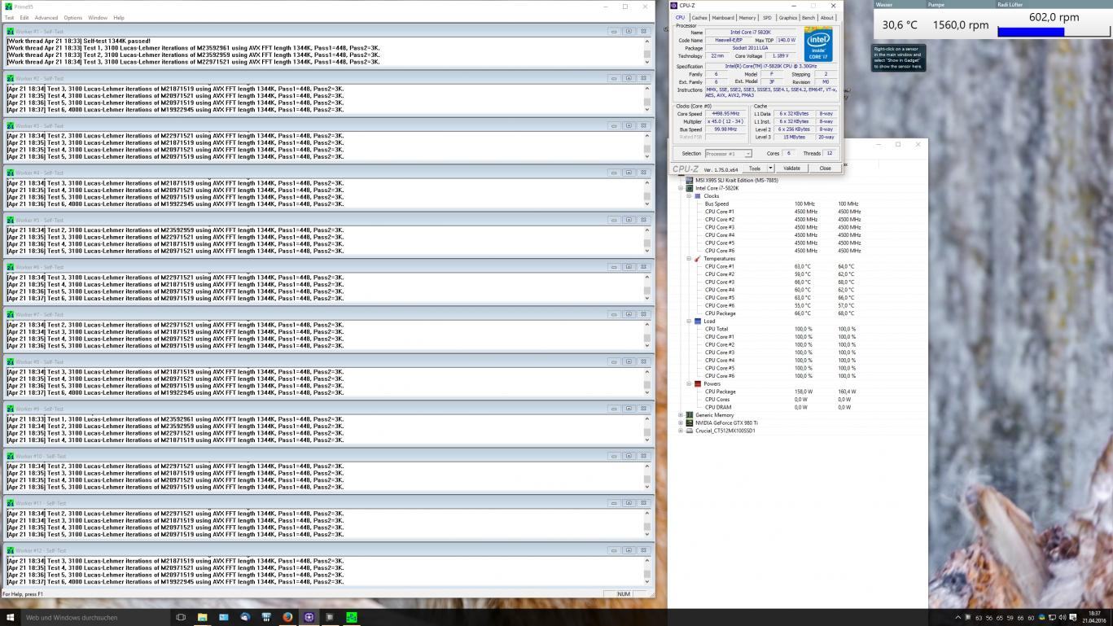1113x626 pixels.
Task: Collapse the Load node in sensor tree
Action: point(688,322)
